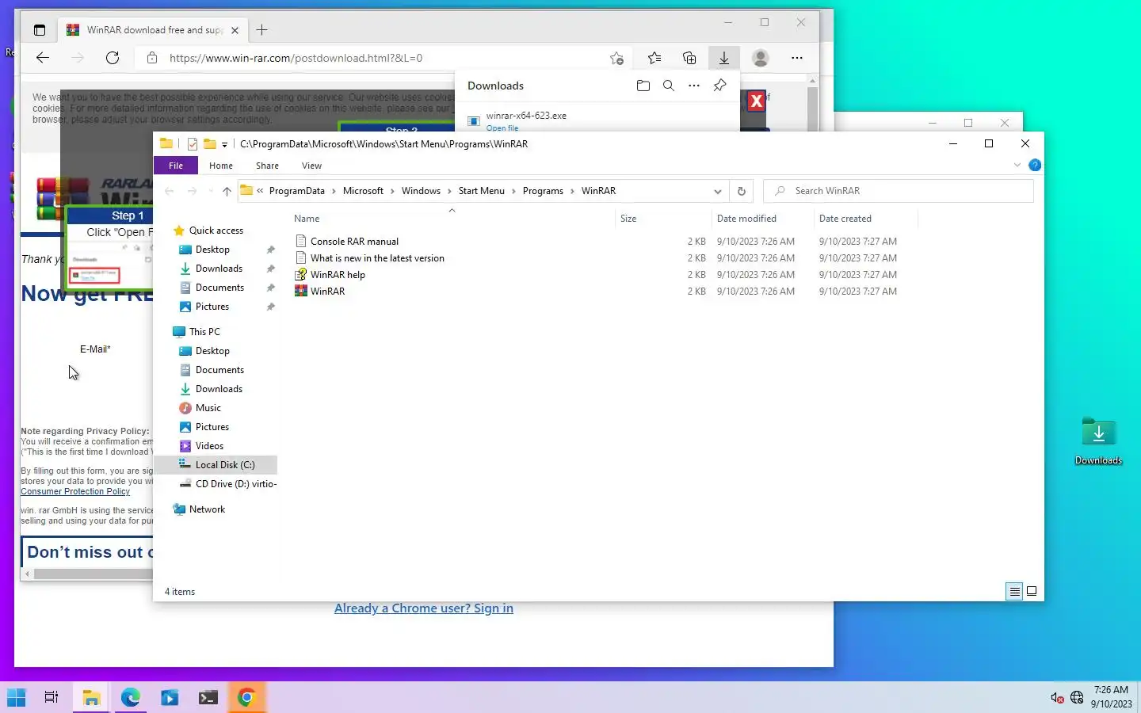Add this page to favorites in Edge
Viewport: 1141px width, 713px height.
point(616,58)
